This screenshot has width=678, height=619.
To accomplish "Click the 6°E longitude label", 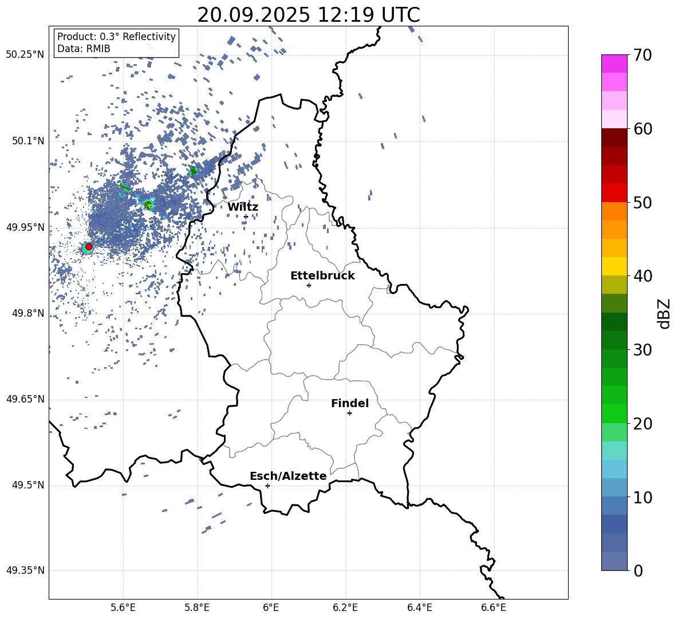I will [271, 608].
